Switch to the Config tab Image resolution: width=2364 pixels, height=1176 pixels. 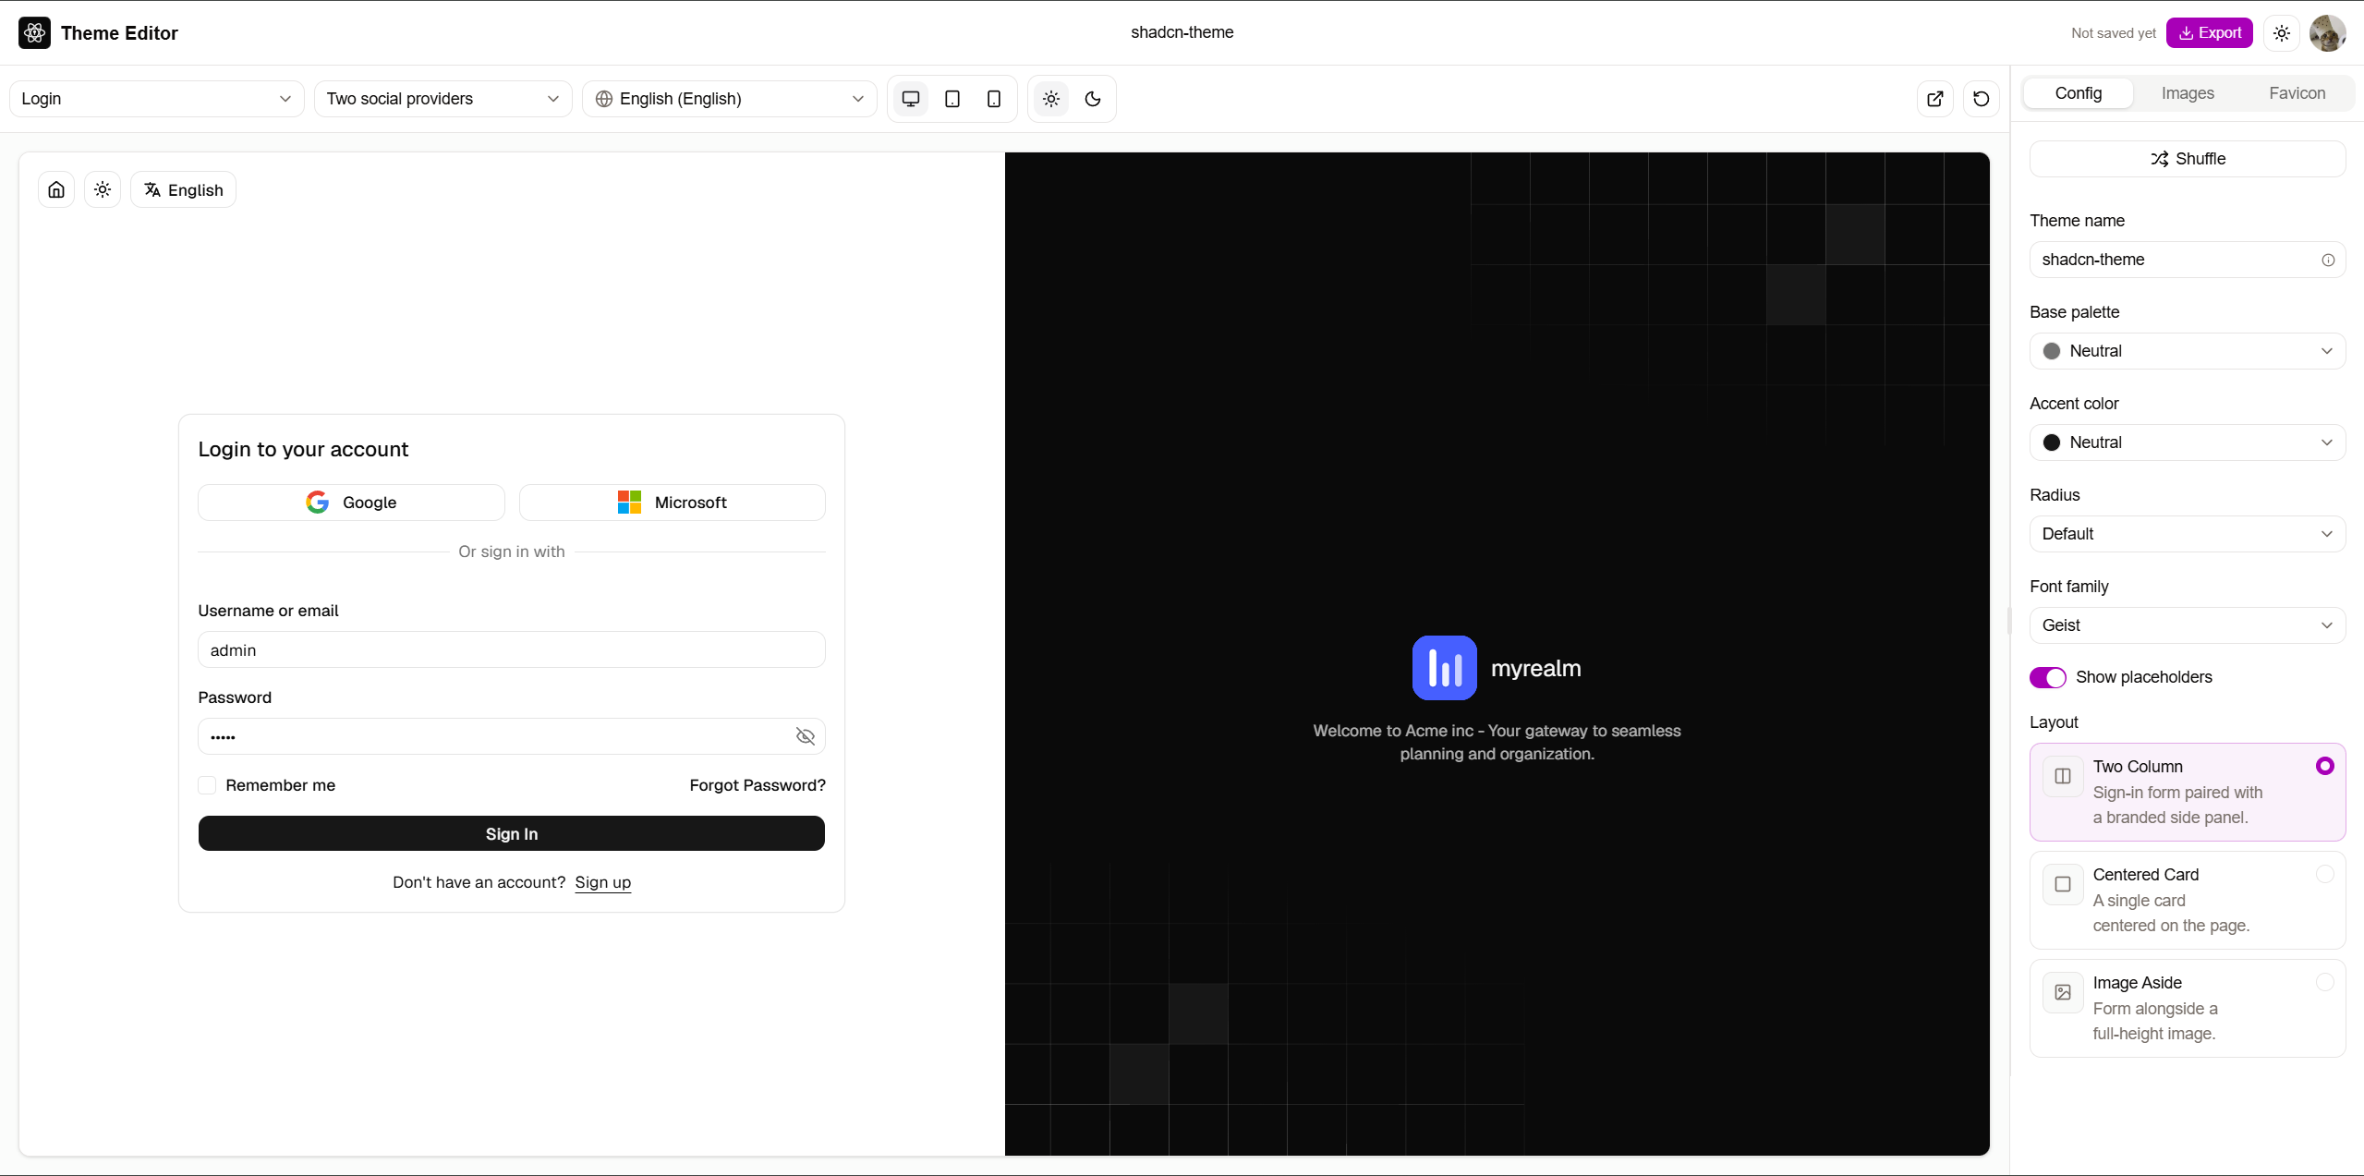[2079, 93]
